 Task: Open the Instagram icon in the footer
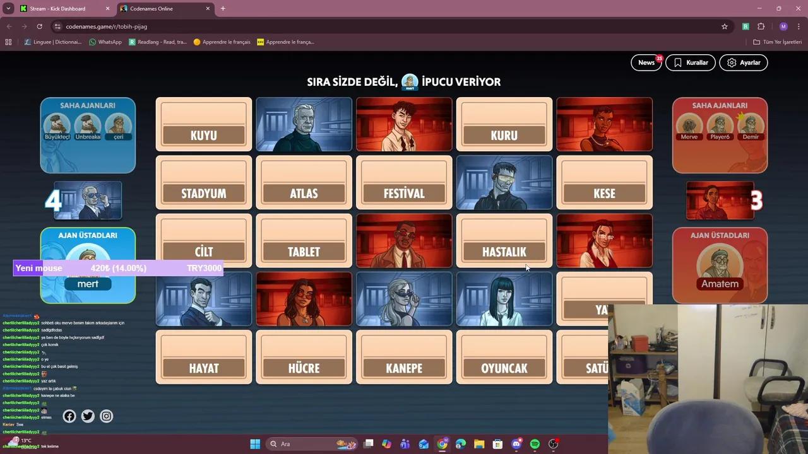(106, 416)
